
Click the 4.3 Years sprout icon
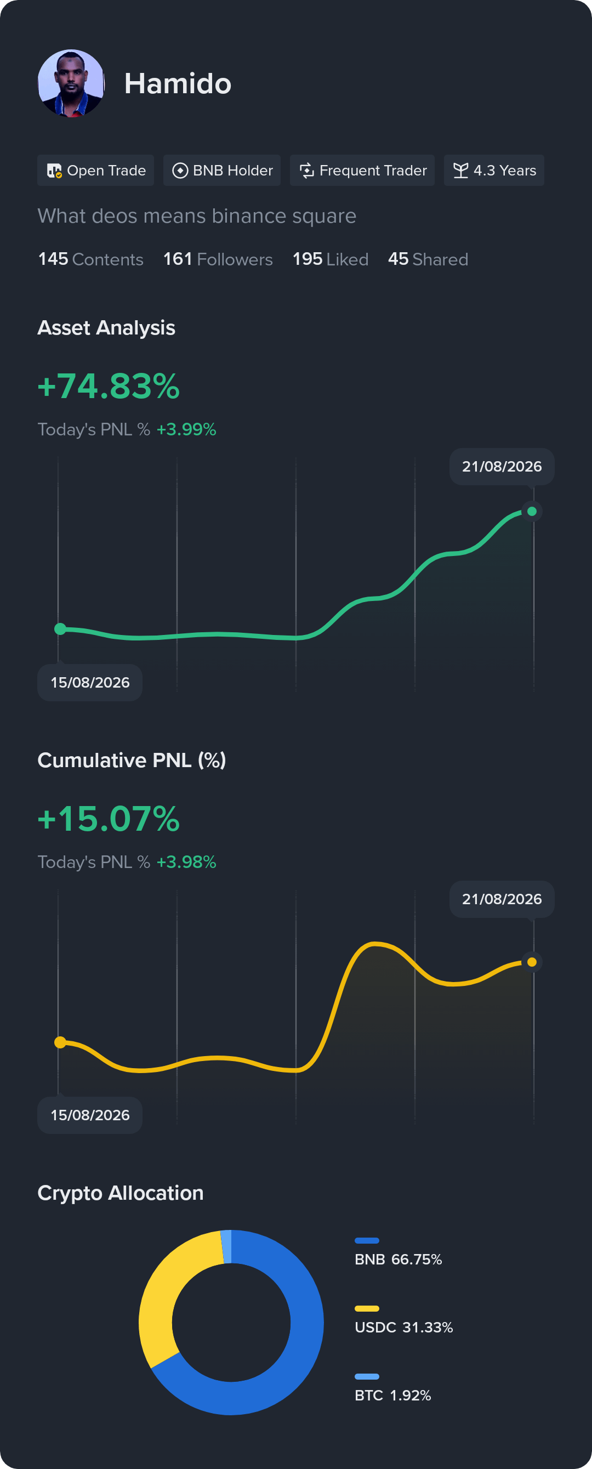(461, 171)
